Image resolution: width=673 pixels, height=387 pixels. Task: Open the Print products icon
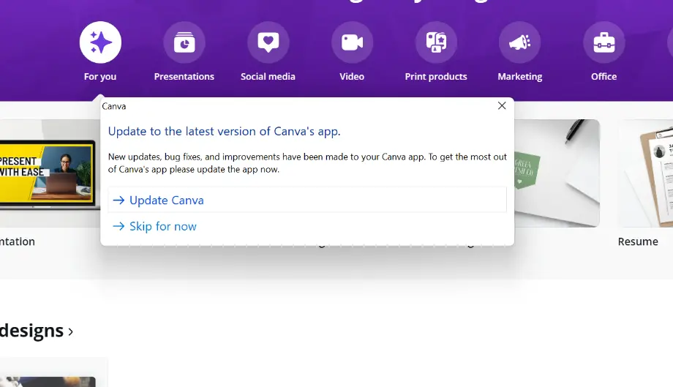tap(436, 42)
